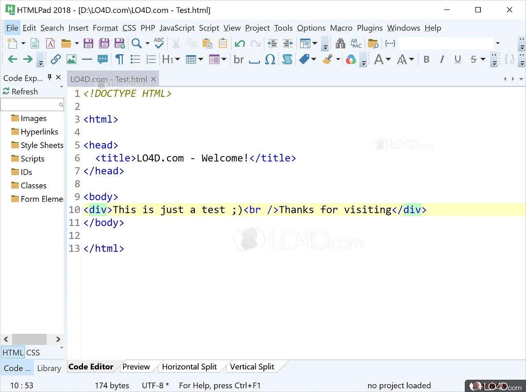Viewport: 526px width, 392px height.
Task: Click the green undo arrow
Action: [240, 43]
